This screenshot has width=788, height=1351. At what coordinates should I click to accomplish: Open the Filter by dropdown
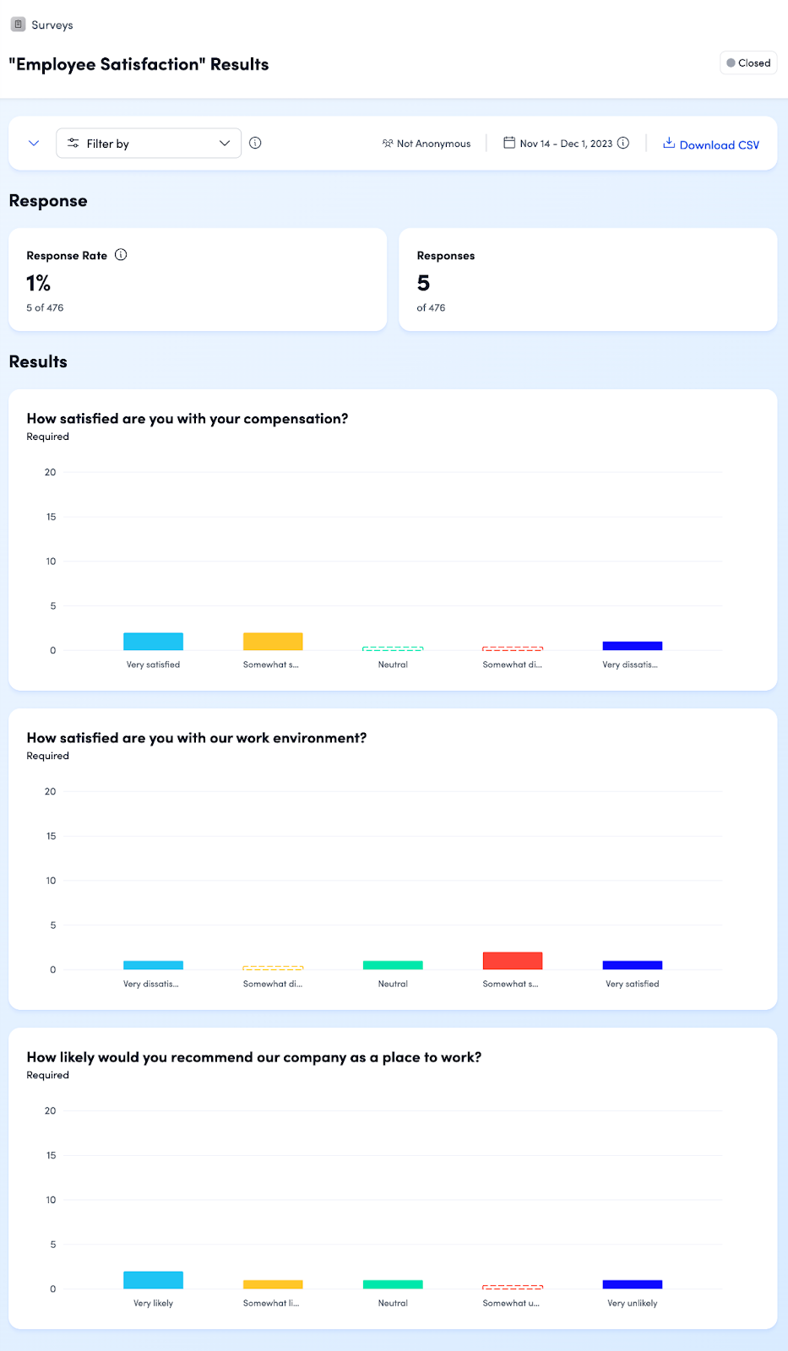[149, 144]
